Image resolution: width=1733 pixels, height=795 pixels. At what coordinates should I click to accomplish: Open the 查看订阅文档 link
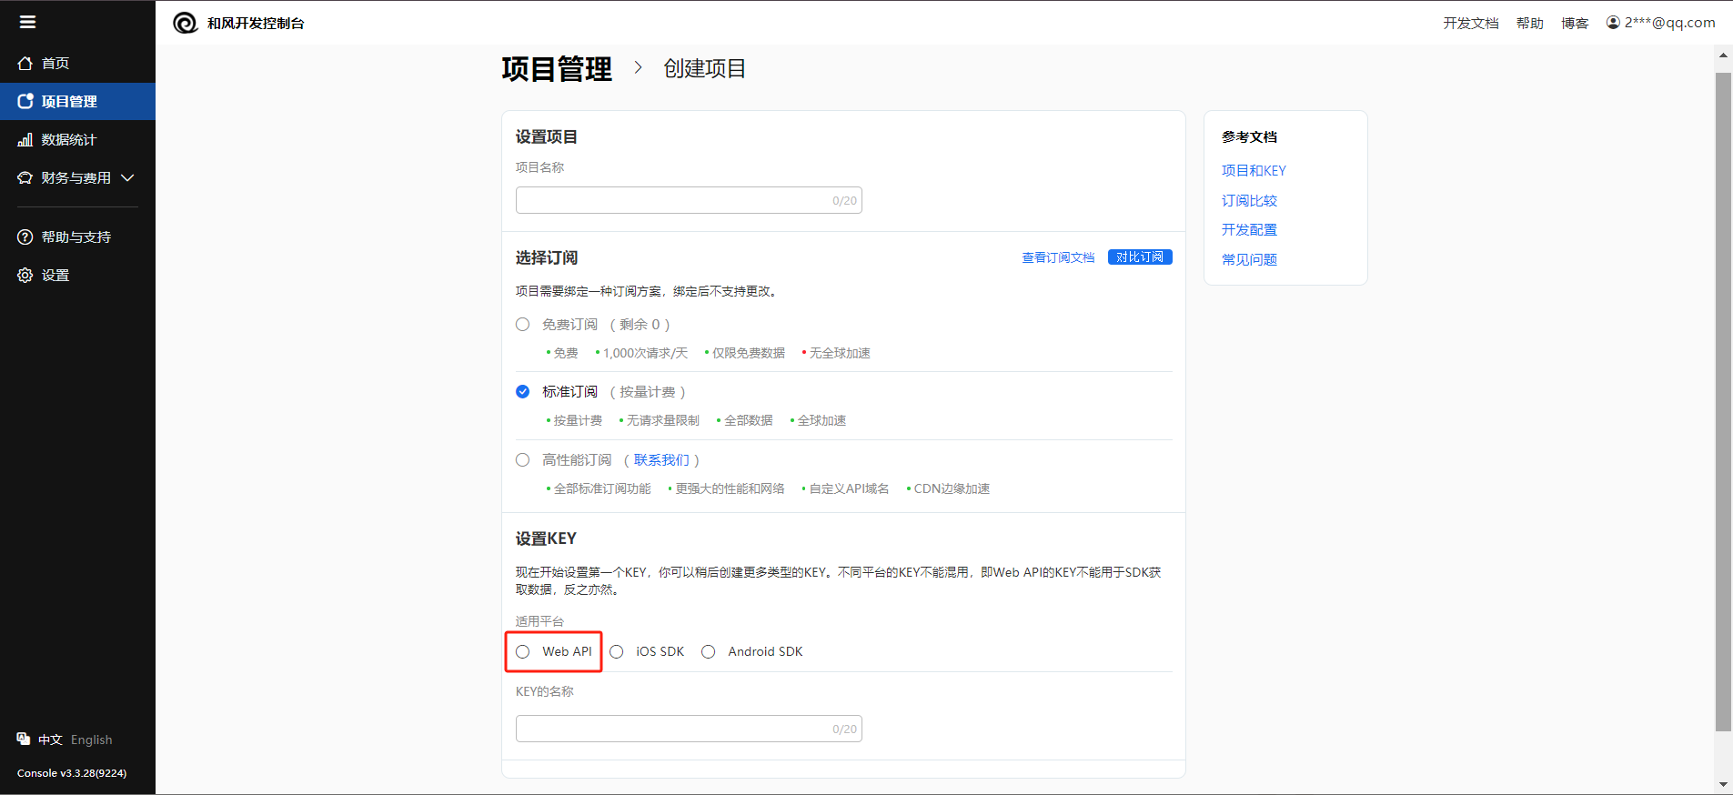(x=1058, y=258)
